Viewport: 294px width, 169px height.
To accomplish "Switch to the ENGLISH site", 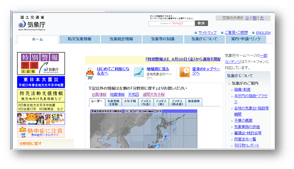I will coord(263,33).
